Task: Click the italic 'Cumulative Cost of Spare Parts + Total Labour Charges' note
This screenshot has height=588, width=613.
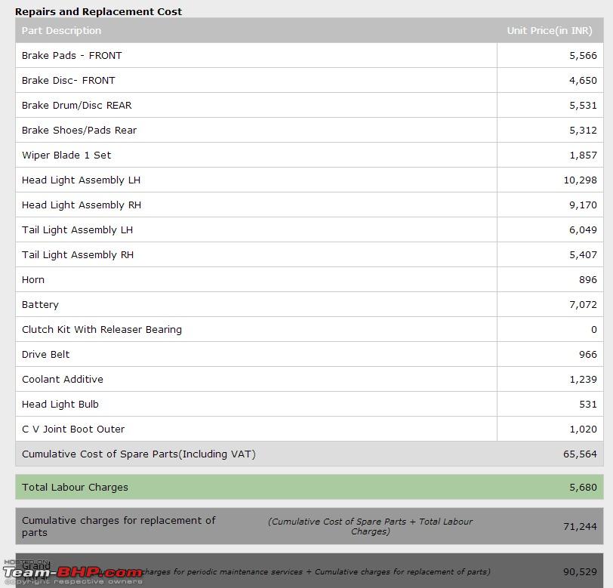Action: tap(370, 527)
